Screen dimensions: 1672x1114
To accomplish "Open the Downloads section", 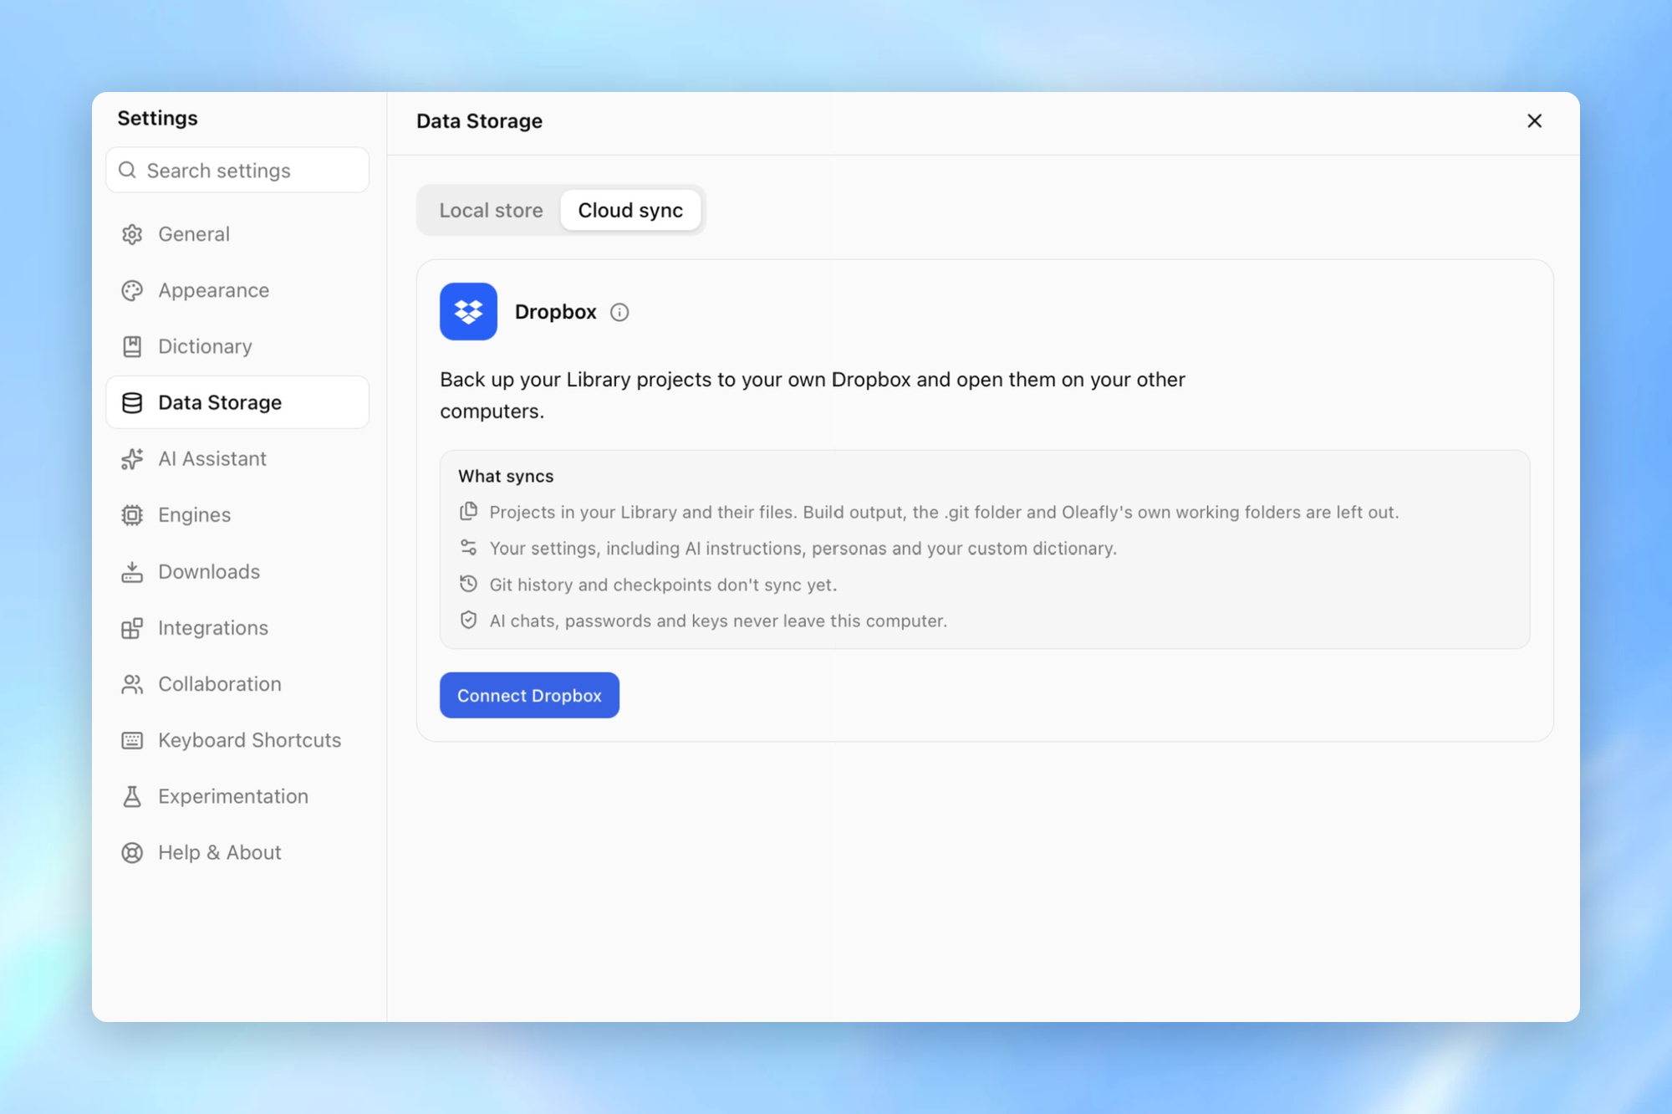I will tap(237, 571).
